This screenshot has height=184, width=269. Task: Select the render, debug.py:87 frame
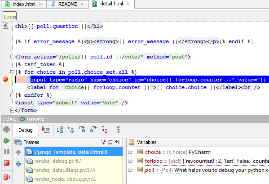coord(74,161)
